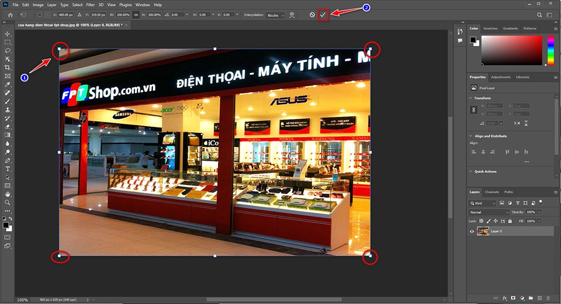Commit transform with the checkmark
The height and width of the screenshot is (304, 561).
[x=323, y=15]
